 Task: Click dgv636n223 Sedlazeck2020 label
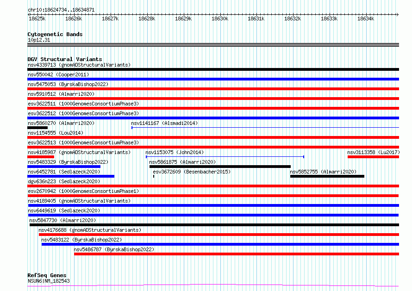[64, 181]
